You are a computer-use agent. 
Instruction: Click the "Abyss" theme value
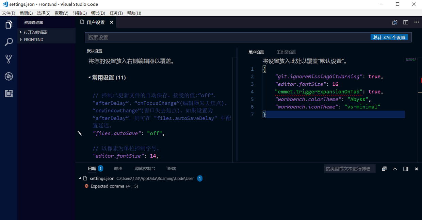357,99
